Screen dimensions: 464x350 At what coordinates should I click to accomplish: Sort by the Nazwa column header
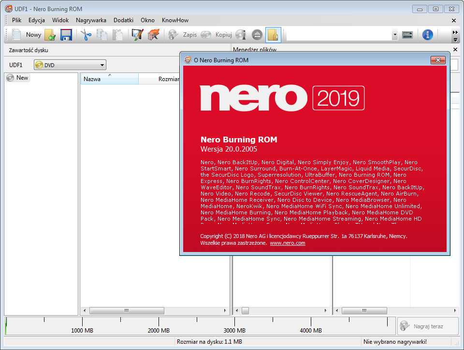pyautogui.click(x=110, y=79)
